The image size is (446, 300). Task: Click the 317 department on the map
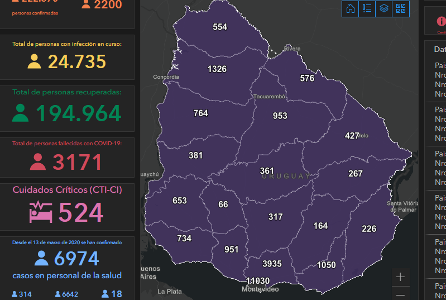pos(276,217)
